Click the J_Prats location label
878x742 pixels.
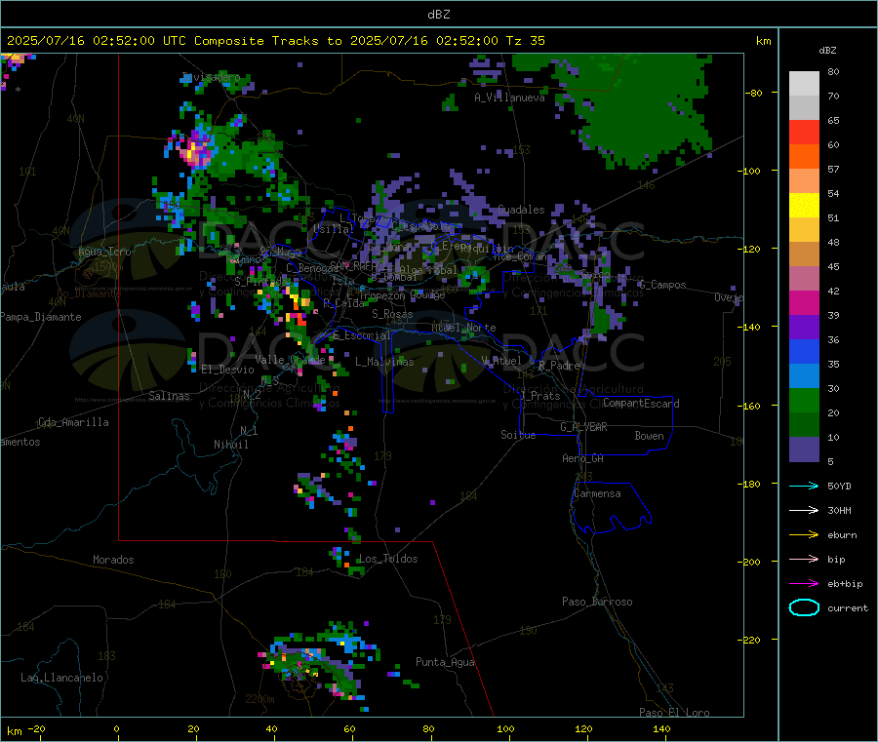click(x=540, y=396)
